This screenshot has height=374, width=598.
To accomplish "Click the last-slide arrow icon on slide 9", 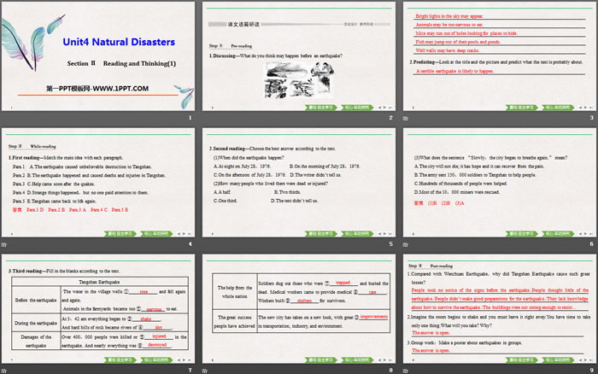I will (x=591, y=359).
